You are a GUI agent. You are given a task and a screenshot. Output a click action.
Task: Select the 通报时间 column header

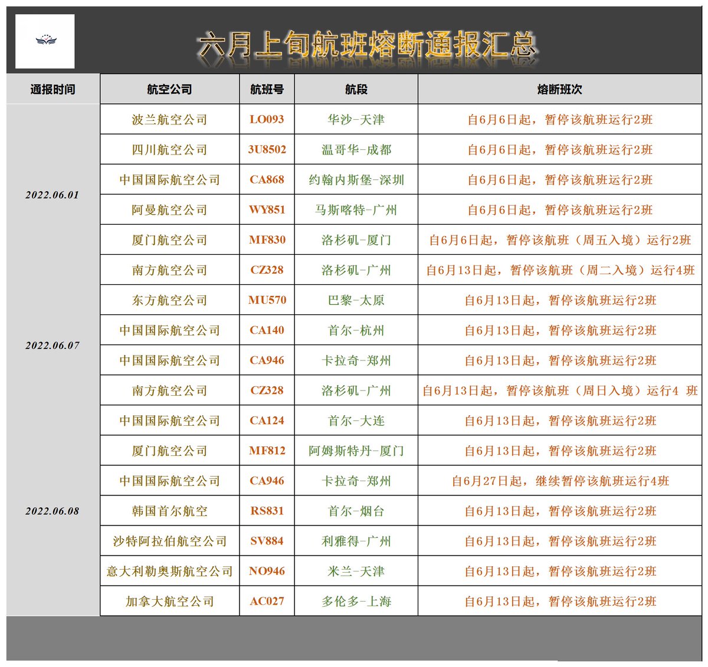53,90
